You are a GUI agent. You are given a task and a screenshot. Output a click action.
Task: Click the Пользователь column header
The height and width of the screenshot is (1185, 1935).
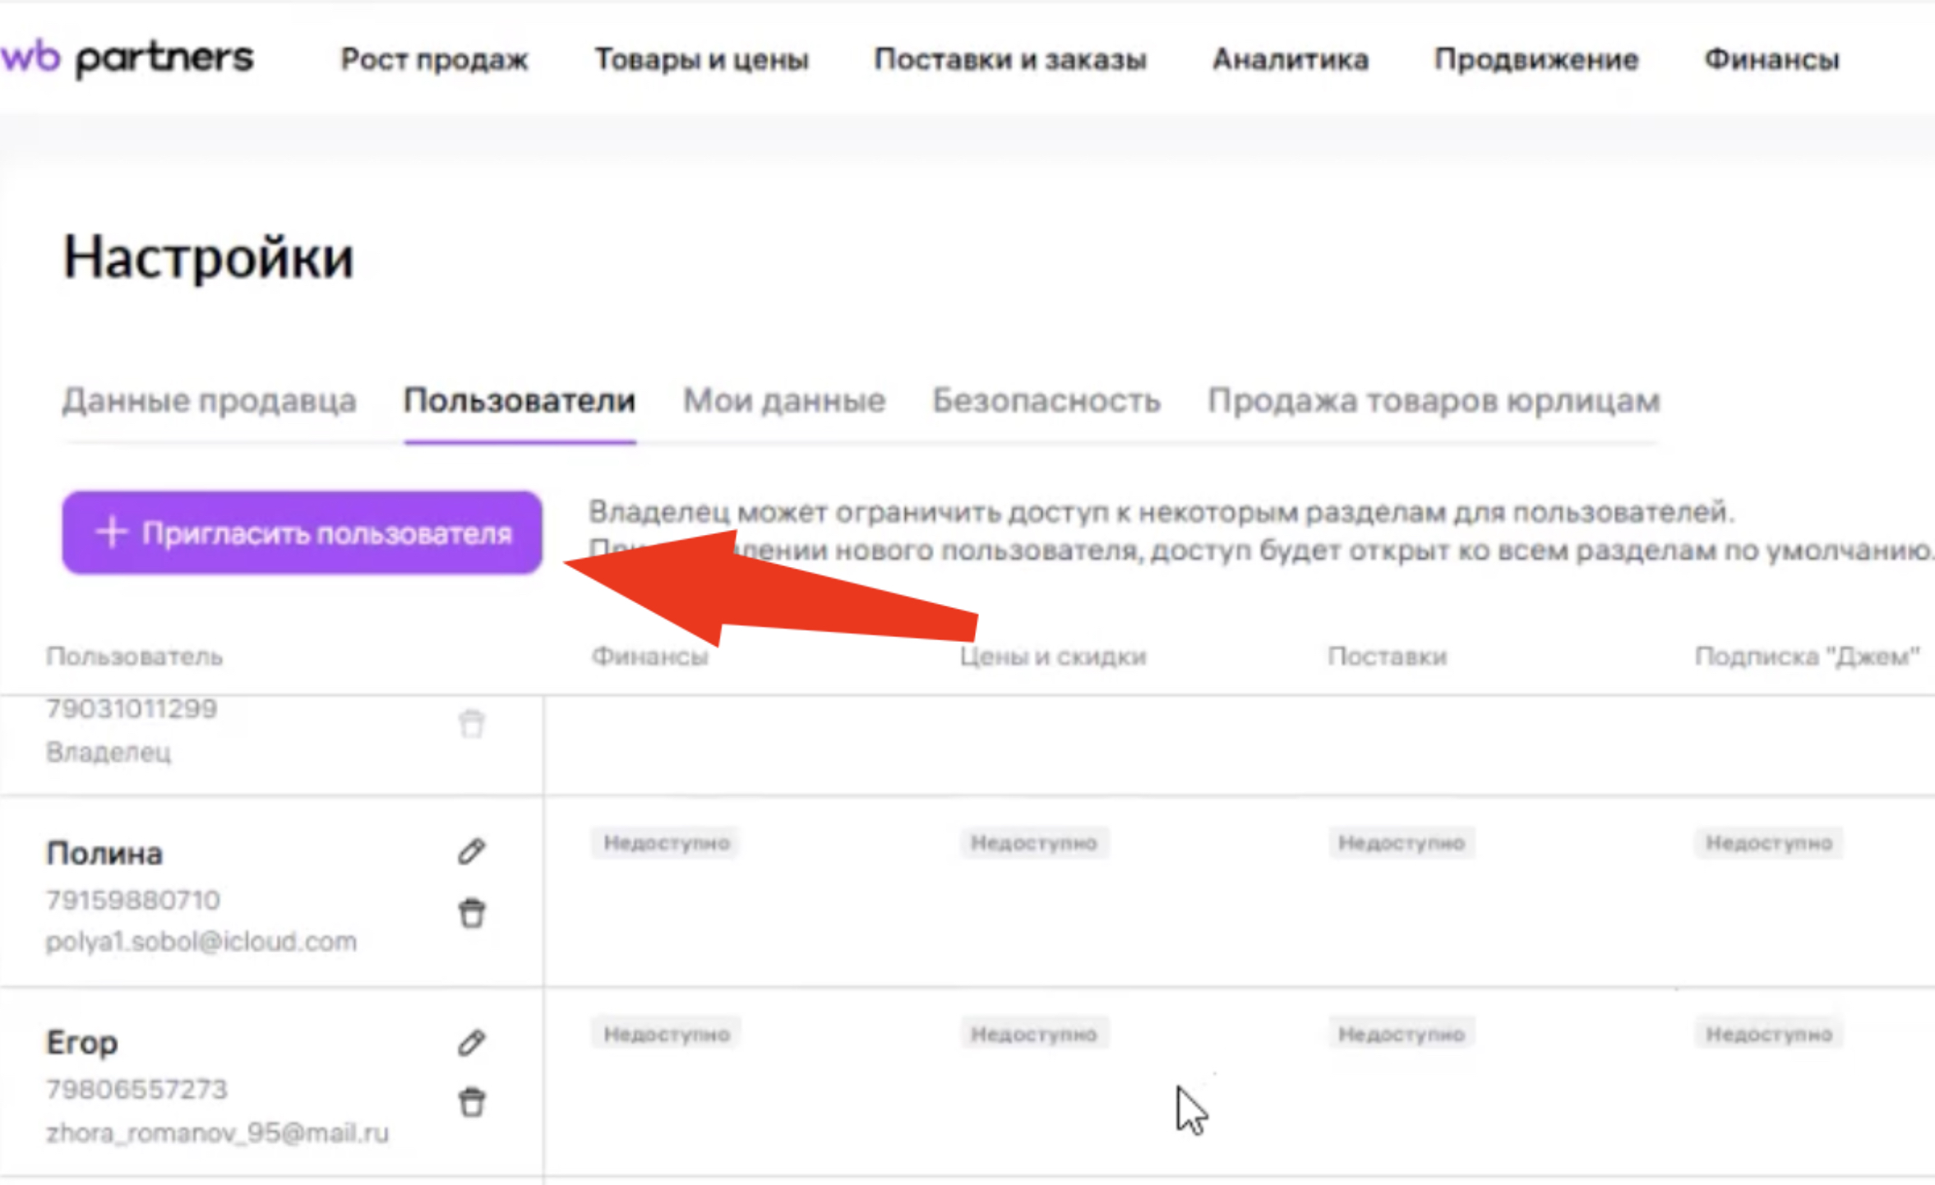[x=134, y=656]
